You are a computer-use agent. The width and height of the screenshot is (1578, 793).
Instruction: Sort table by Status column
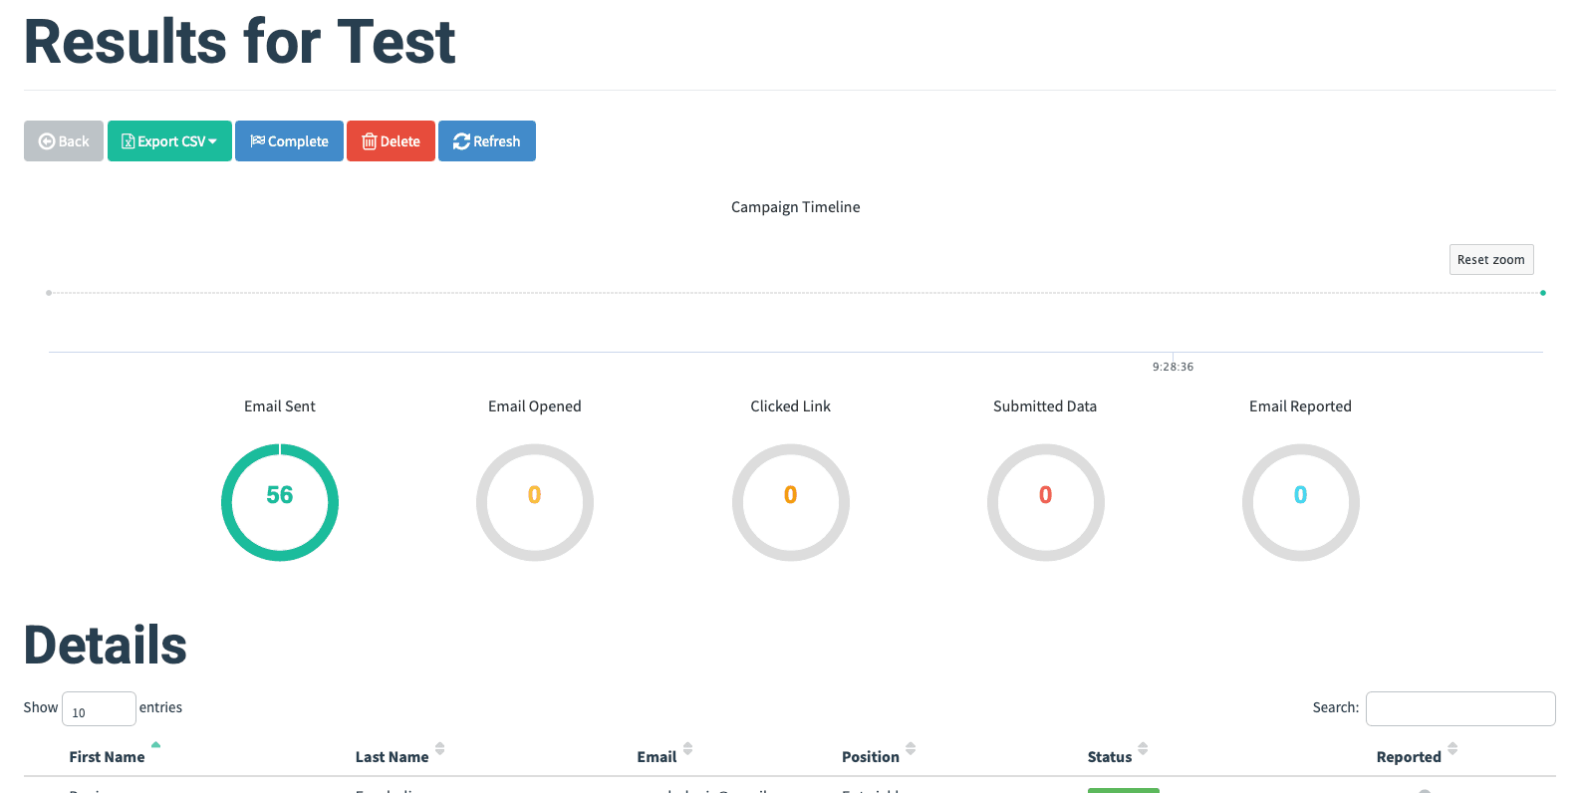pyautogui.click(x=1110, y=757)
